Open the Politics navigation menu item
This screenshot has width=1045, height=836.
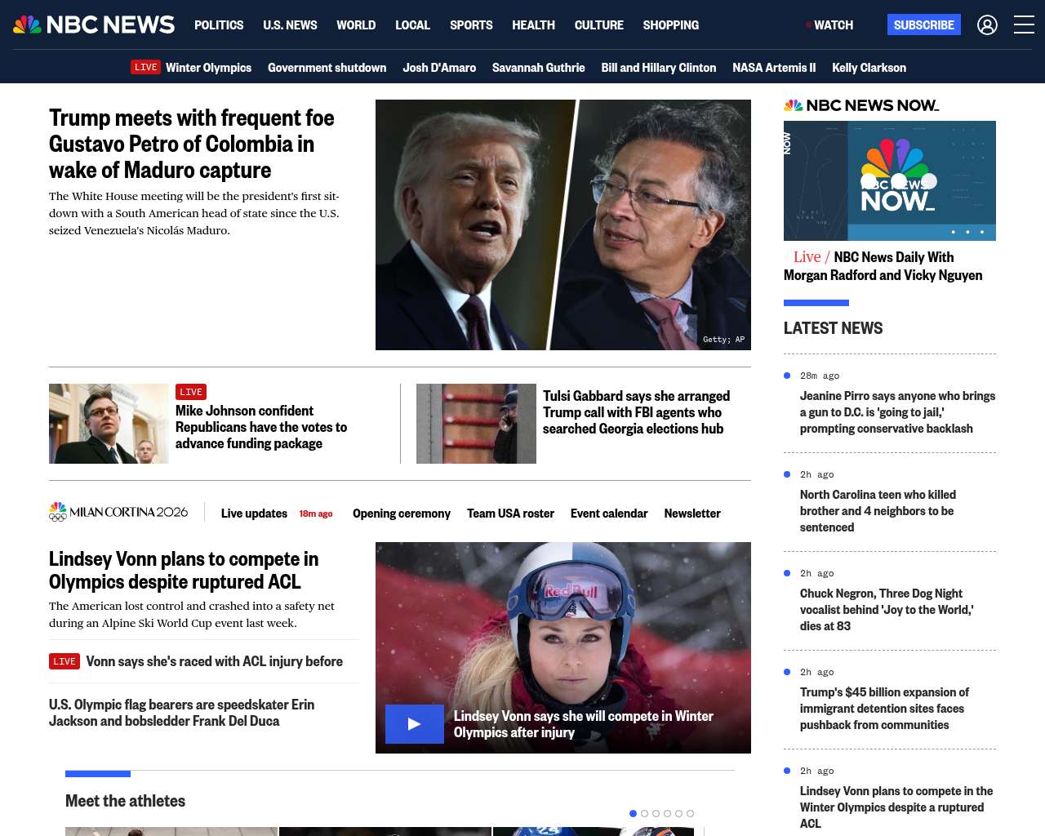pos(219,25)
